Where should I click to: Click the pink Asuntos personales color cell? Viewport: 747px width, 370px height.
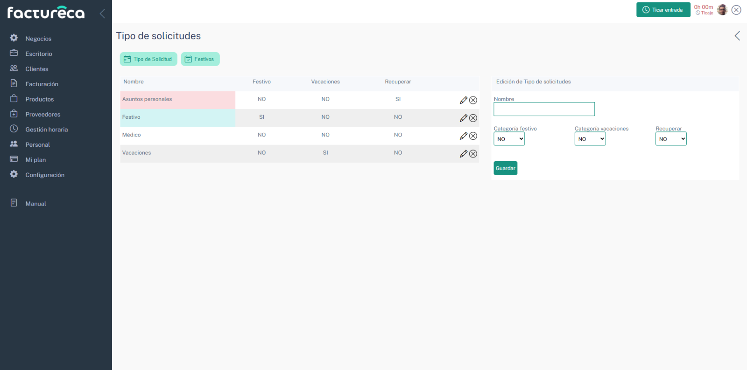[177, 100]
